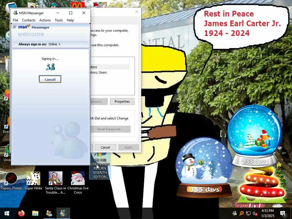Click the muted volume tray icon
The image size is (292, 219).
[255, 213]
